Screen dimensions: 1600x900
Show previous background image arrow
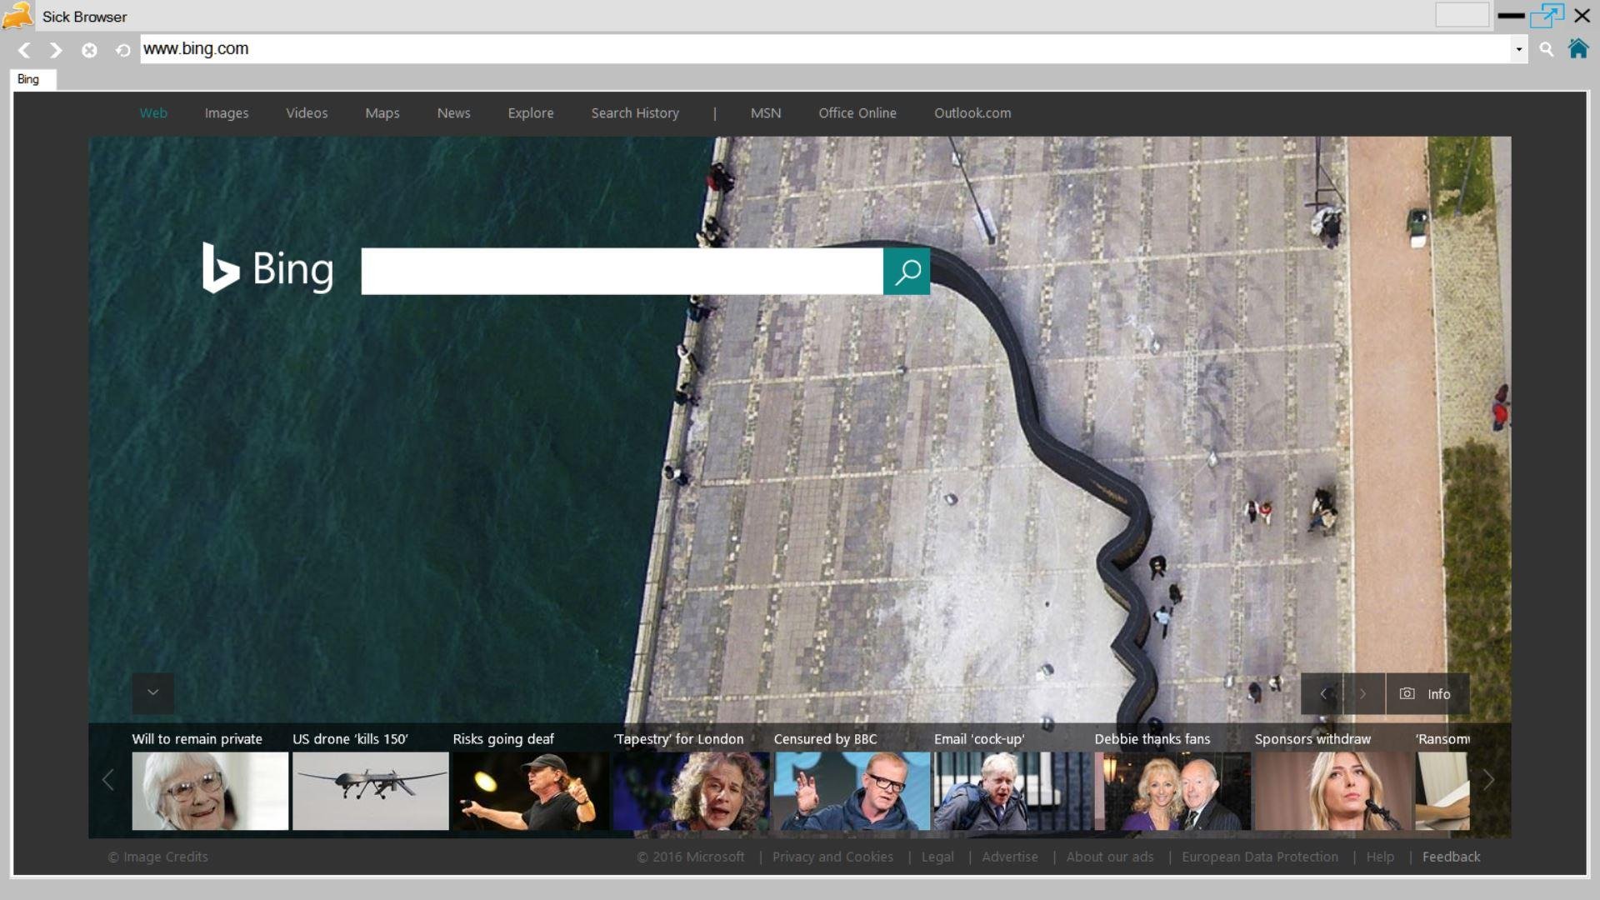pyautogui.click(x=1322, y=693)
